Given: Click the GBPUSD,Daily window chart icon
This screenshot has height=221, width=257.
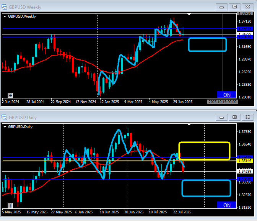Looking at the screenshot, I should [4, 118].
